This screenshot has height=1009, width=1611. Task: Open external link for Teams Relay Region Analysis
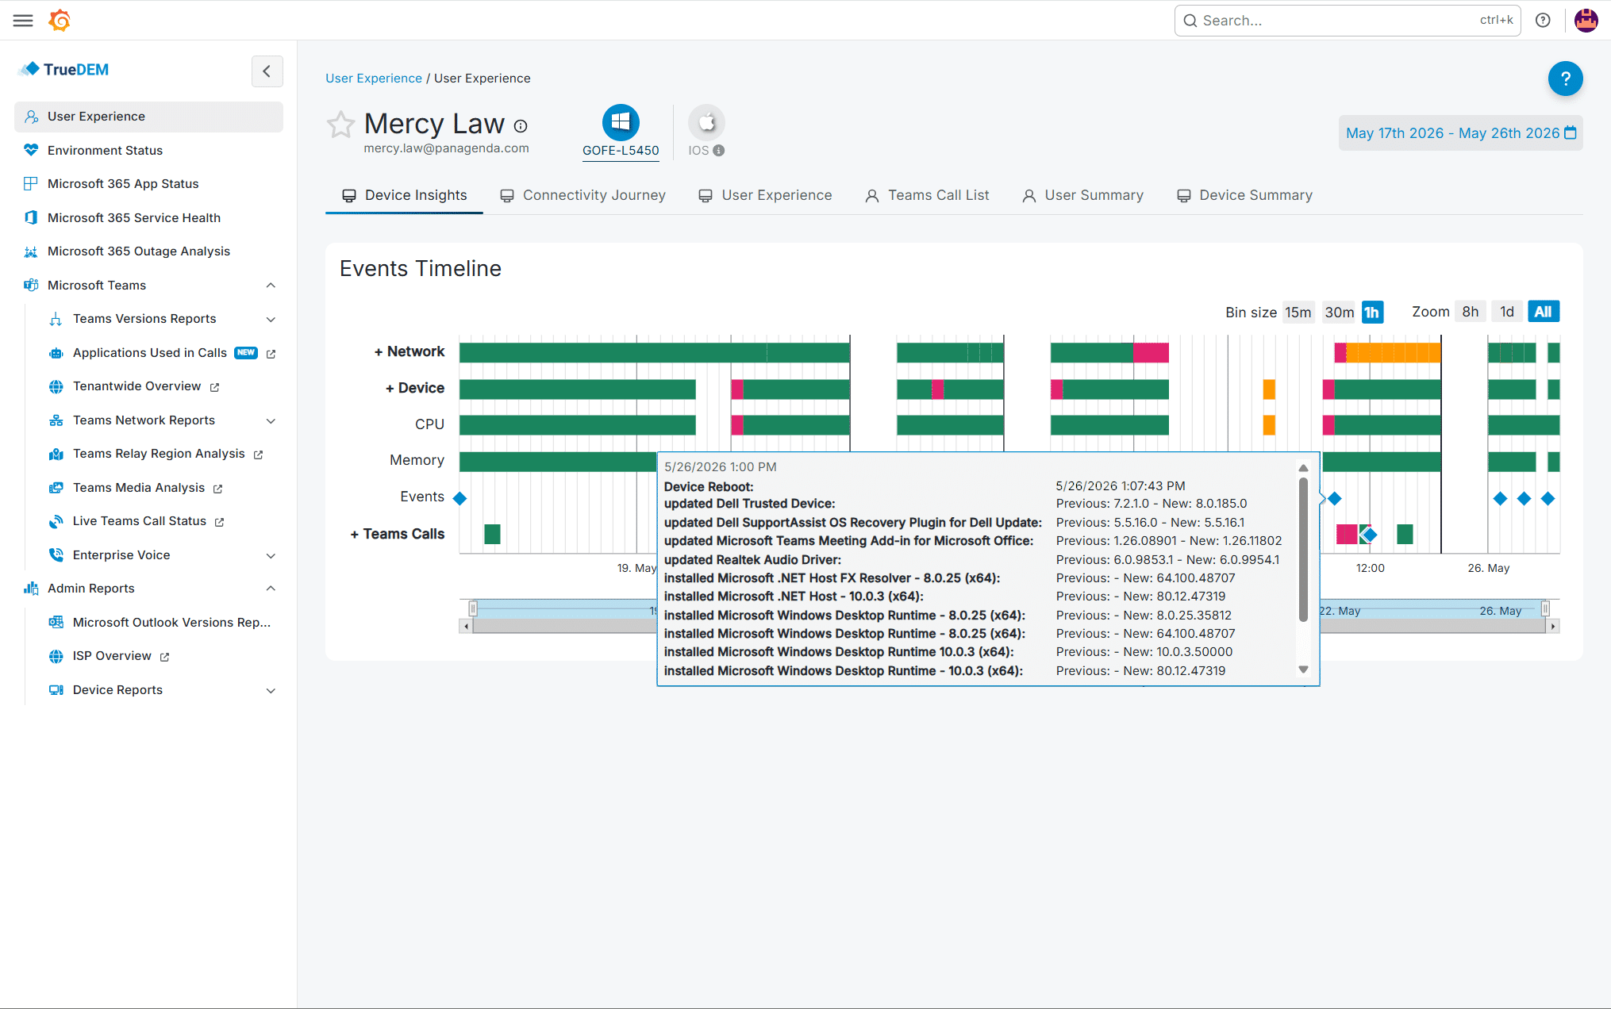pyautogui.click(x=258, y=455)
